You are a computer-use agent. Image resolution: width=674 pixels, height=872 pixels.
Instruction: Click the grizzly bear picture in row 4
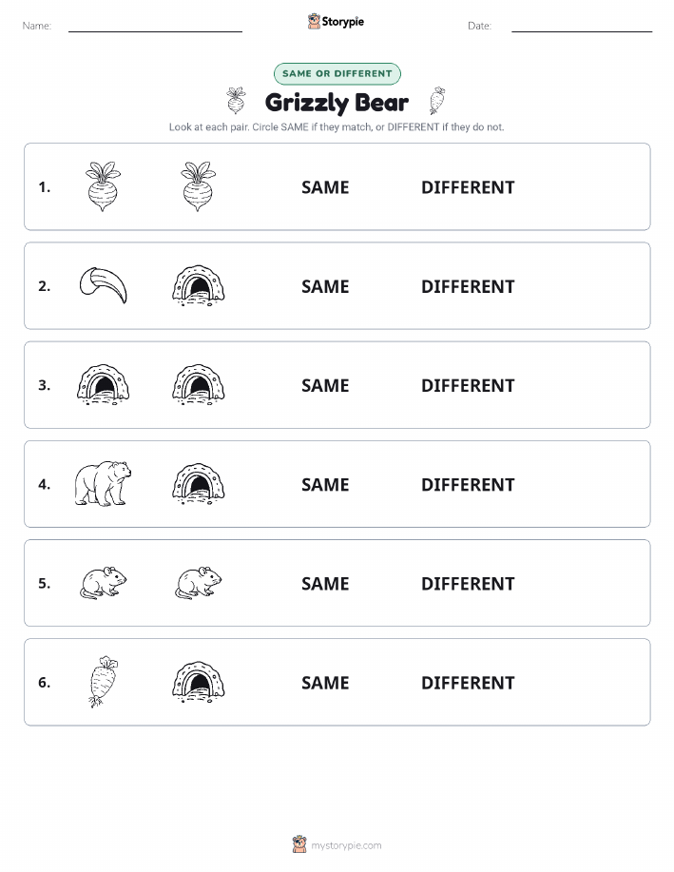(104, 484)
